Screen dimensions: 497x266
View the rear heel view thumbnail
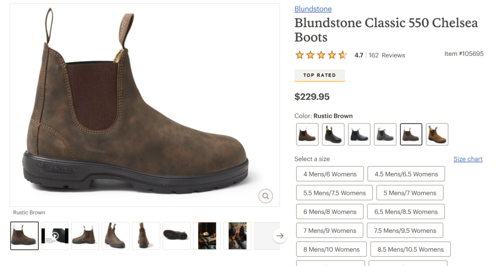[146, 236]
